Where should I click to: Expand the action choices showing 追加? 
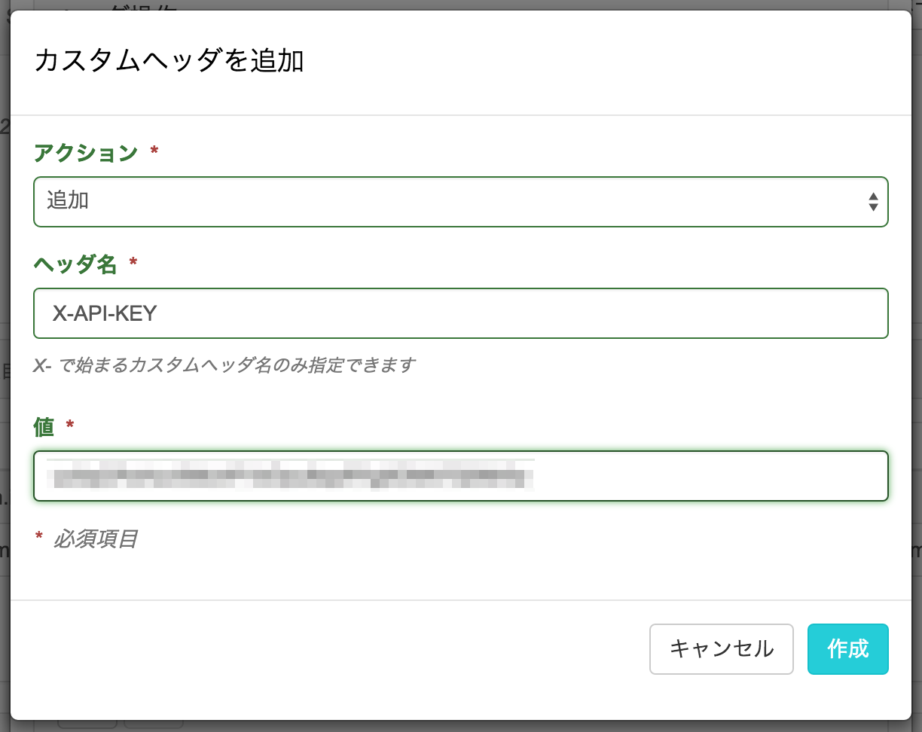point(459,201)
